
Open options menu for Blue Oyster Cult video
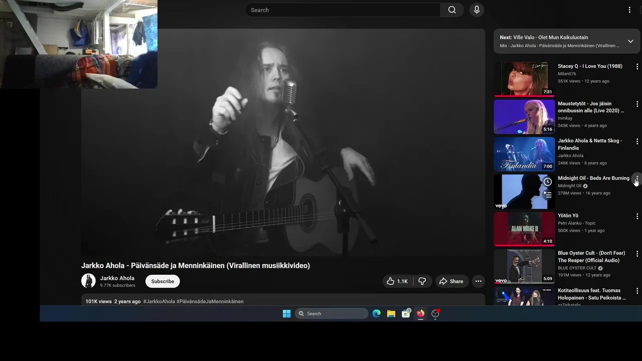[x=637, y=254]
